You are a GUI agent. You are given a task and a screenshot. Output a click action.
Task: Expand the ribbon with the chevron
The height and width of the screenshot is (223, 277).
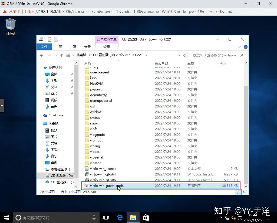(240, 47)
